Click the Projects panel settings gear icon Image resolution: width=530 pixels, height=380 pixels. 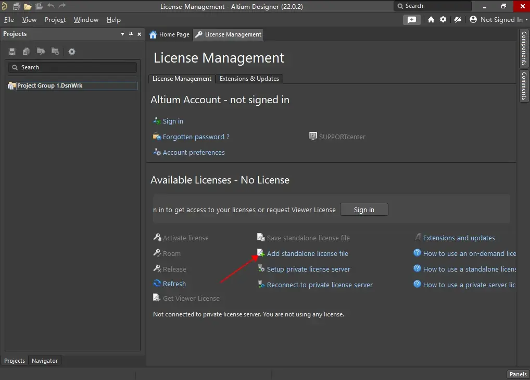click(x=72, y=52)
